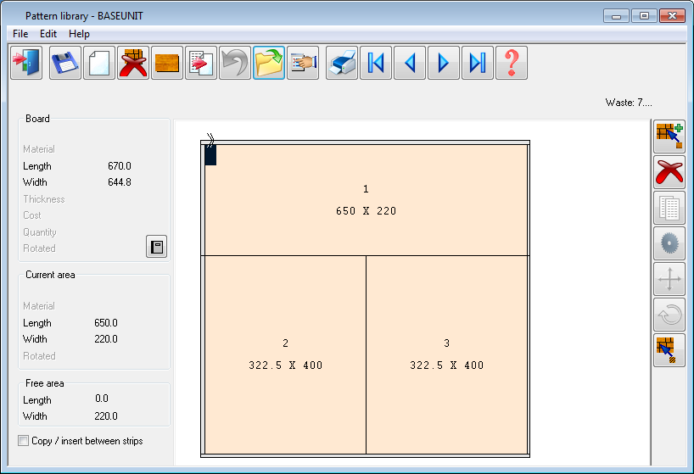694x474 pixels.
Task: Minimize the Pattern library window
Action: pos(616,16)
